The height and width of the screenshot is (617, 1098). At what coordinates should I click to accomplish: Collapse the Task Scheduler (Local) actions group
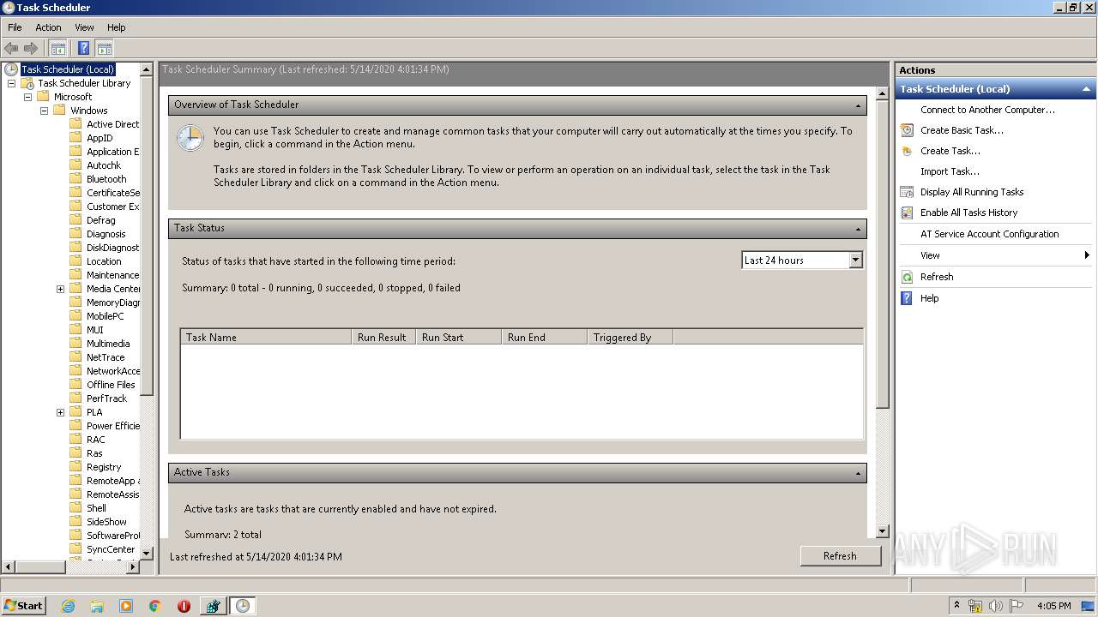point(1086,89)
